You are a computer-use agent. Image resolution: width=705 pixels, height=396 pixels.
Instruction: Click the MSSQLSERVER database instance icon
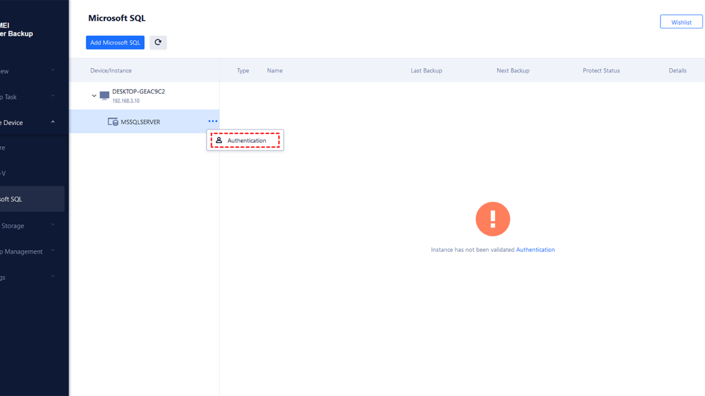113,122
